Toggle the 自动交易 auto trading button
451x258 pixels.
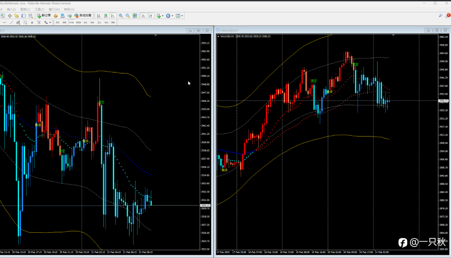point(82,16)
